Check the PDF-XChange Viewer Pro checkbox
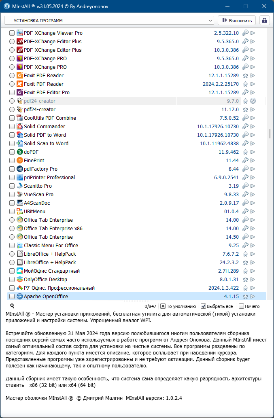Screen dimensions: 274x418 pos(12,33)
